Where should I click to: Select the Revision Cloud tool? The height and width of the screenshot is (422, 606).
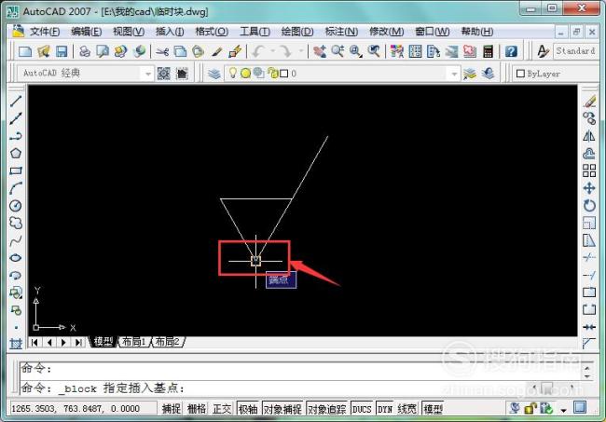(16, 223)
